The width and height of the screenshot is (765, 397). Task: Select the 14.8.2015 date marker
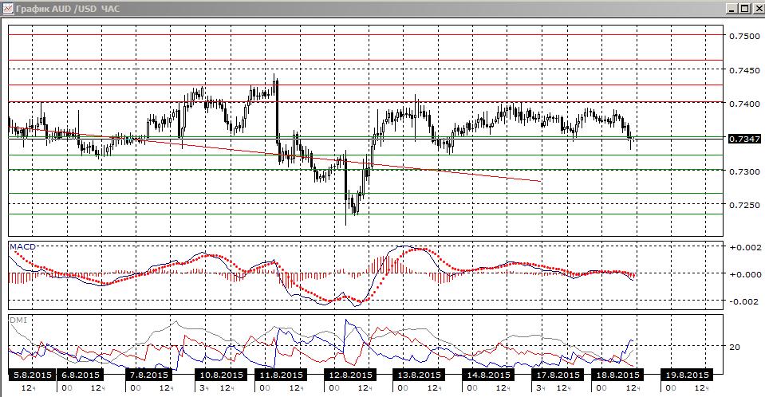(x=488, y=375)
